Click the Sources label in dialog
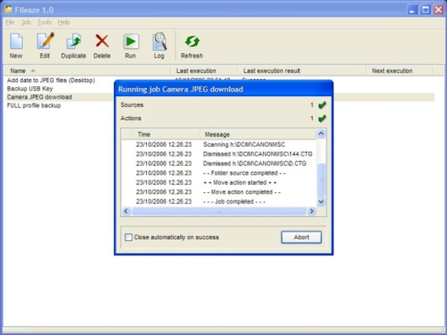447x335 pixels. click(132, 105)
